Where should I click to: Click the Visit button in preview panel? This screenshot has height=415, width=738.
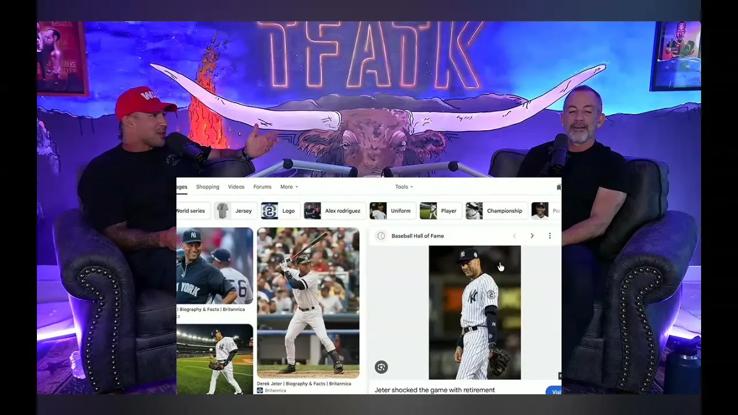coord(553,392)
